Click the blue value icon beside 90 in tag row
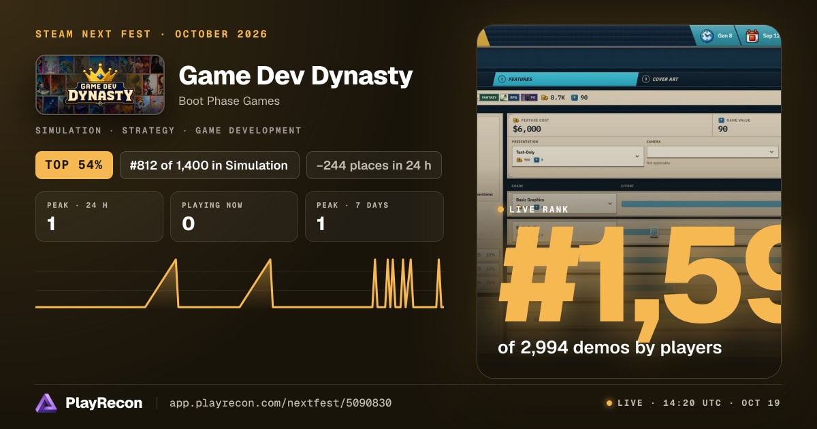817x429 pixels. click(x=575, y=97)
